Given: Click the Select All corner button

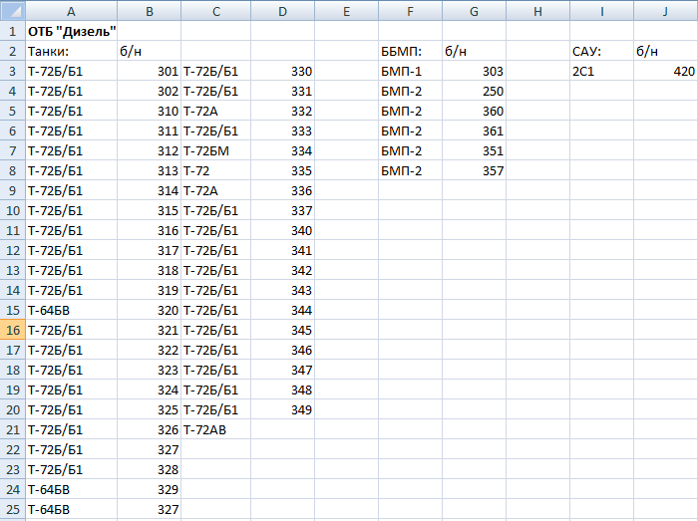Looking at the screenshot, I should click(x=12, y=11).
